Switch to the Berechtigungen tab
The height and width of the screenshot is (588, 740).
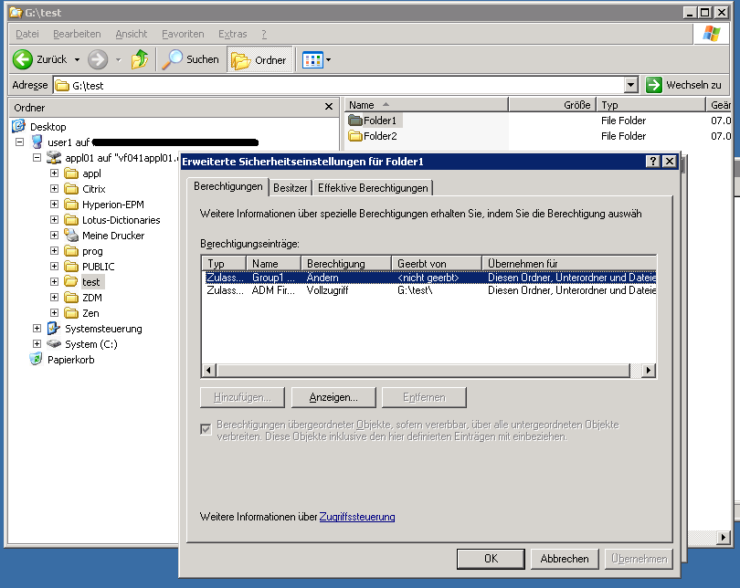point(228,186)
